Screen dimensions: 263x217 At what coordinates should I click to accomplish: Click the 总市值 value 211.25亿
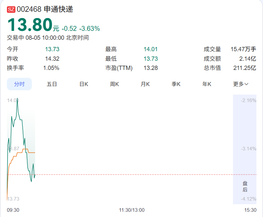pos(245,68)
